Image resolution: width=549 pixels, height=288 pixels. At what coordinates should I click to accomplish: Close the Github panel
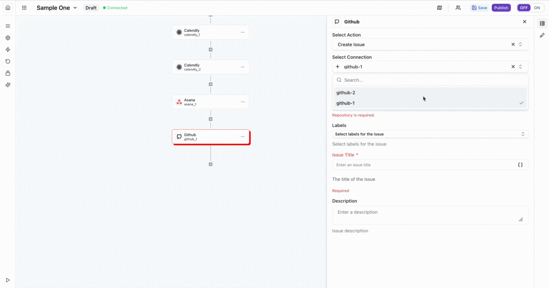(524, 22)
